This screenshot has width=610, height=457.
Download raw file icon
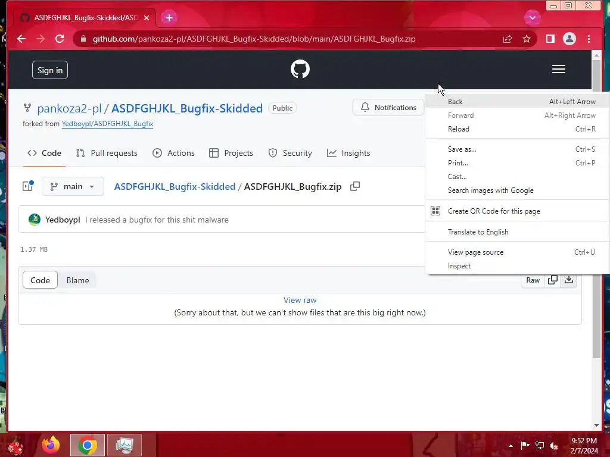tap(569, 280)
